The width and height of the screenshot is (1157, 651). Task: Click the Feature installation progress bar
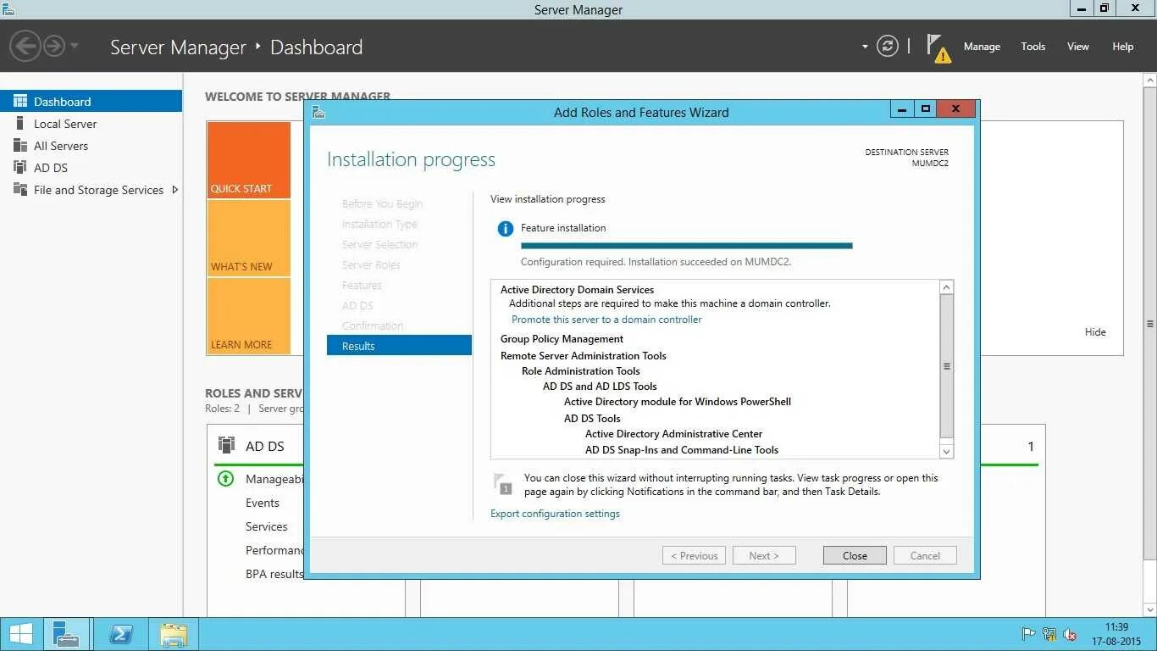point(686,246)
